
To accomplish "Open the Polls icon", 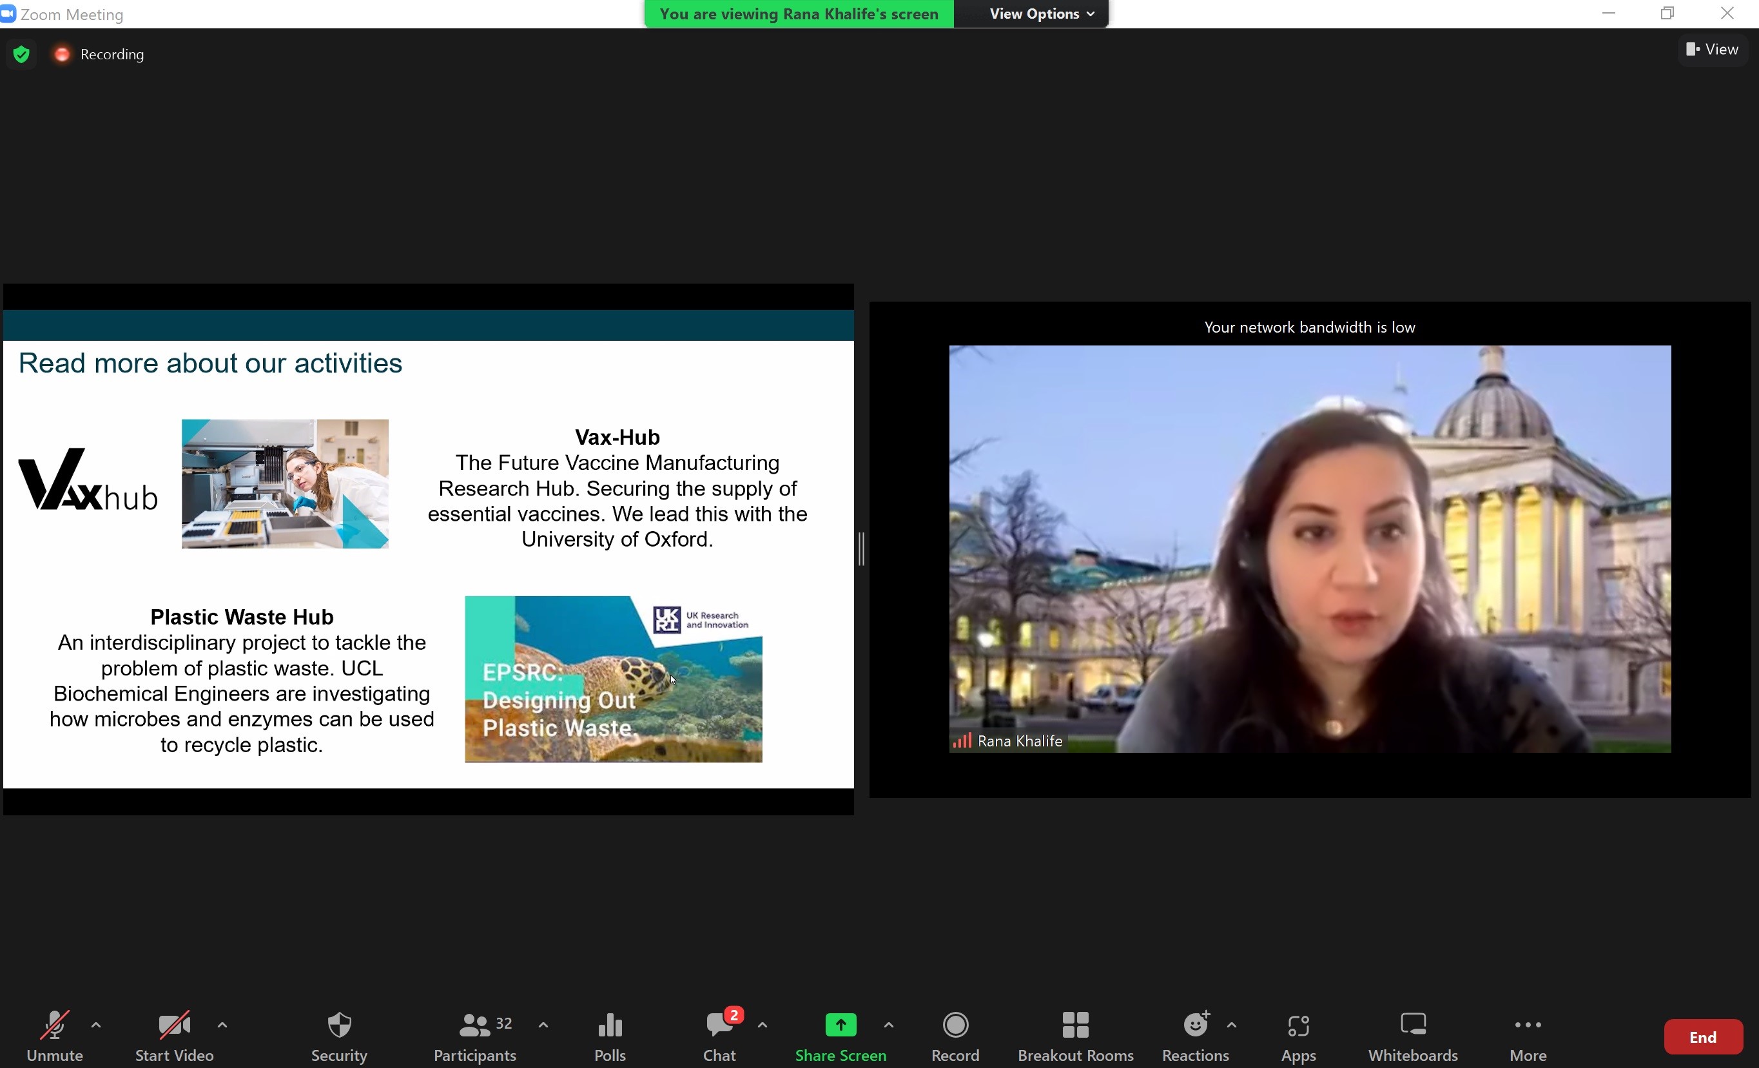I will (x=610, y=1025).
